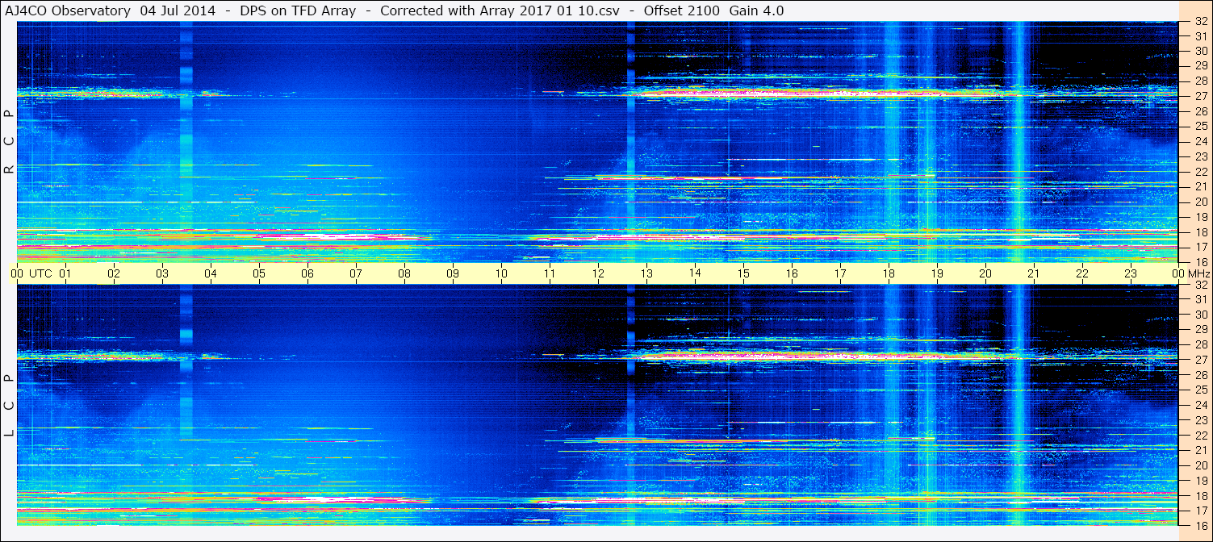Click the 06 UTC time axis marker

click(307, 273)
